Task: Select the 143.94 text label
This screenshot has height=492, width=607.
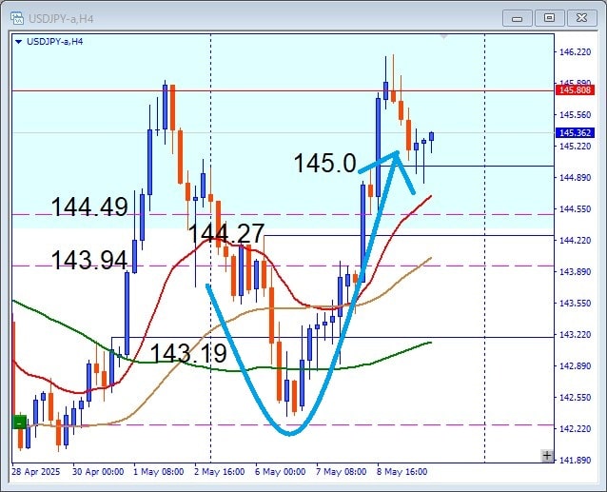Action: [89, 260]
